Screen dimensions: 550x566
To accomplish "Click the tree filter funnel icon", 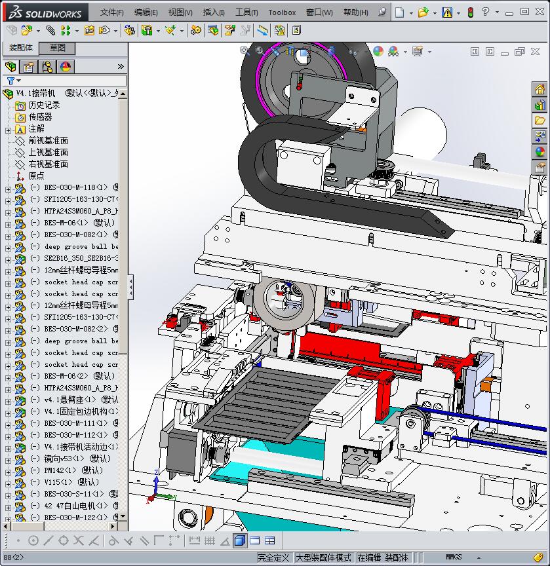I will click(x=10, y=81).
